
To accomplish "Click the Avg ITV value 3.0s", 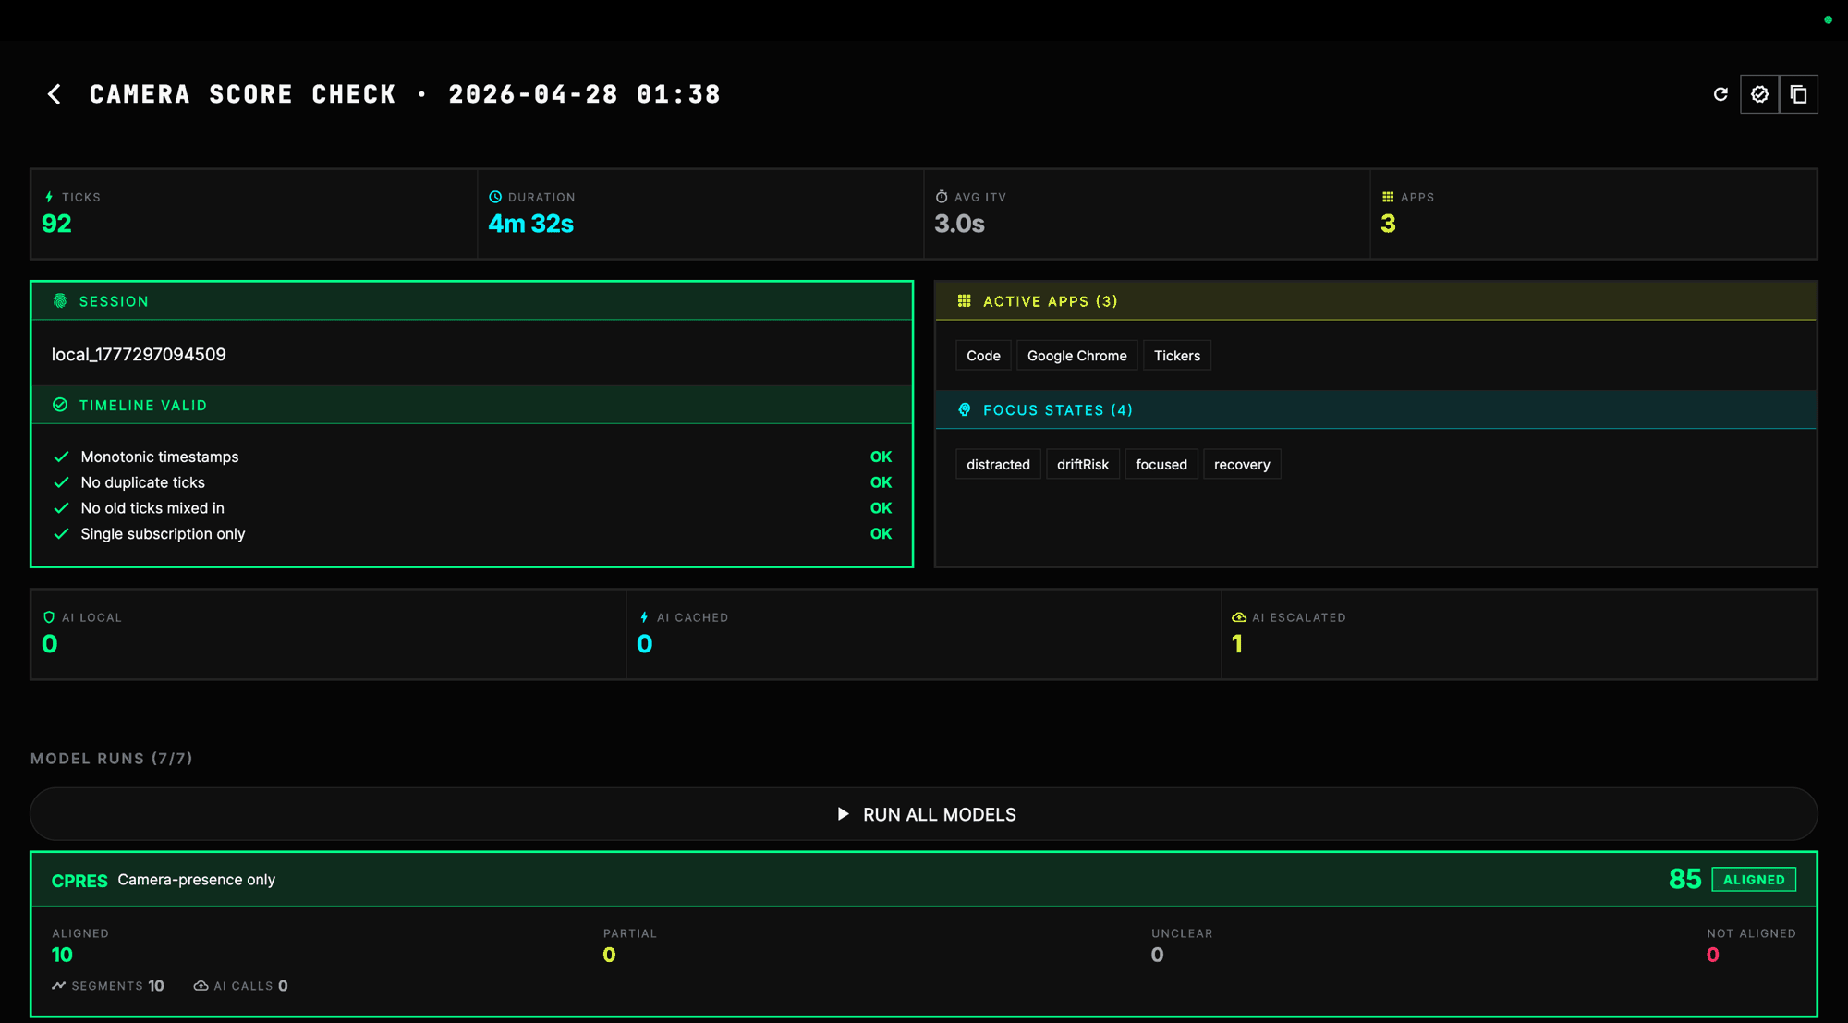I will [959, 224].
